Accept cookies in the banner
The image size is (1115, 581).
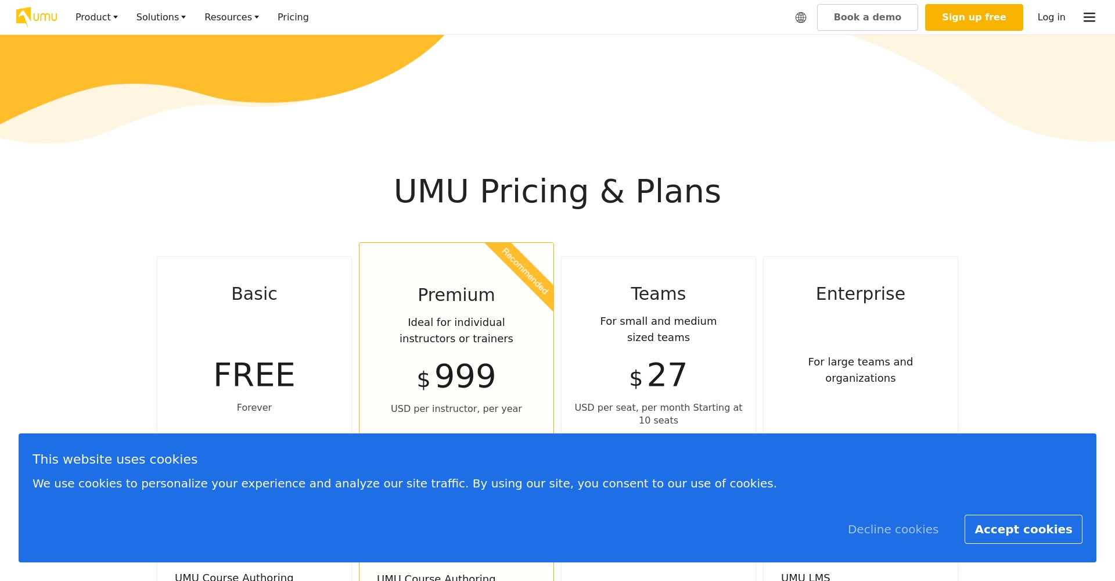pos(1023,529)
